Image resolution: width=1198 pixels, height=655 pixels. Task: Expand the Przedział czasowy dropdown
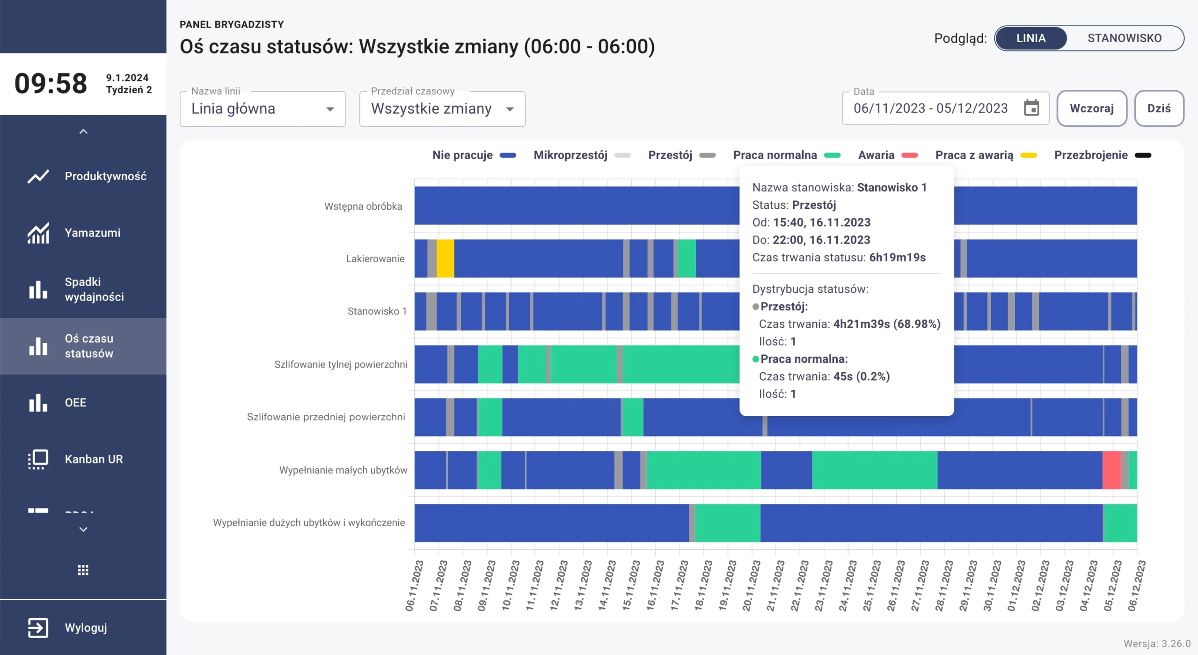[442, 109]
